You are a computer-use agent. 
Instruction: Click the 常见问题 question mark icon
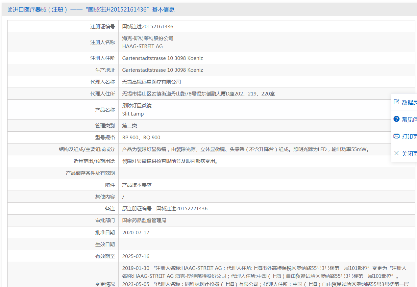(396, 119)
